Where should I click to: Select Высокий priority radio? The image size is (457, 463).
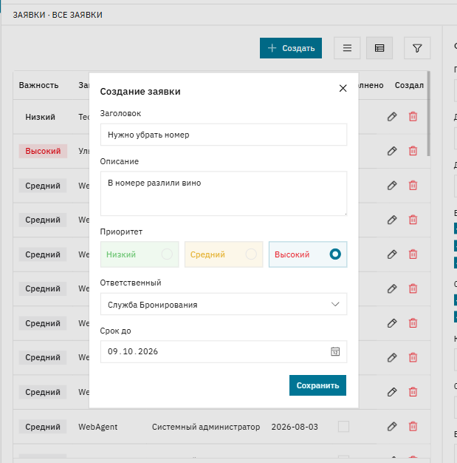coord(308,254)
